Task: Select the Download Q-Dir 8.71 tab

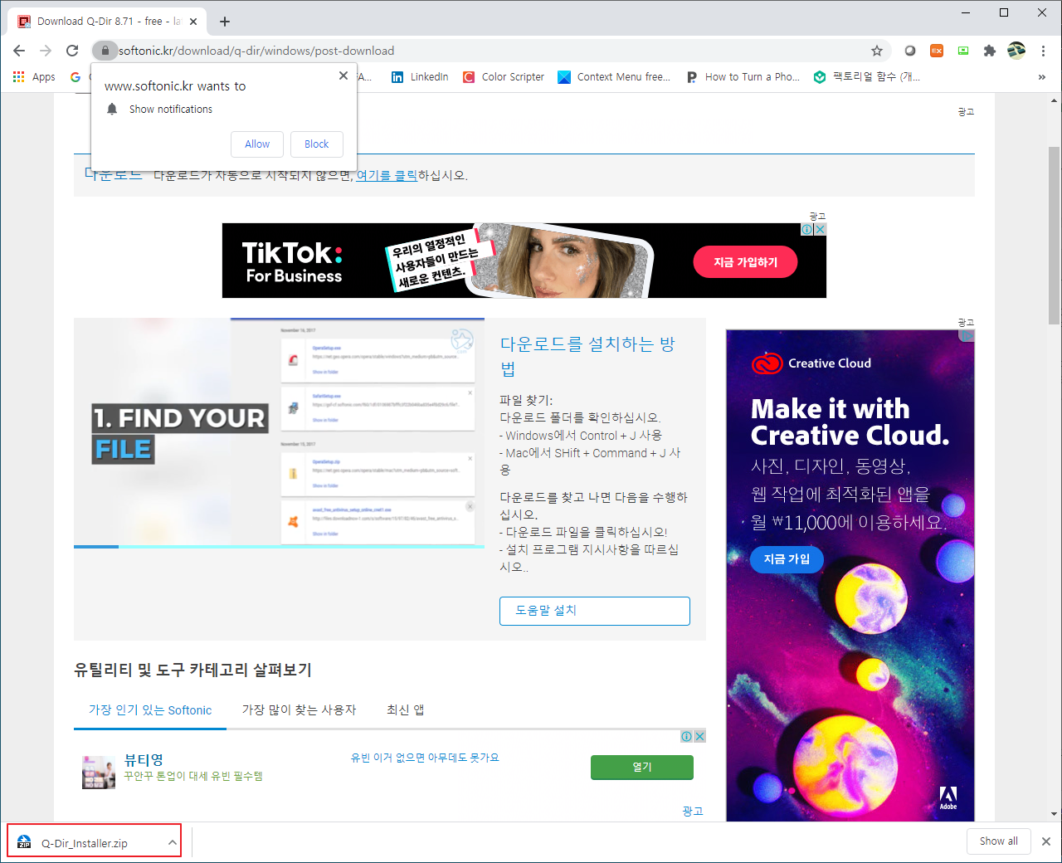Action: pyautogui.click(x=108, y=22)
